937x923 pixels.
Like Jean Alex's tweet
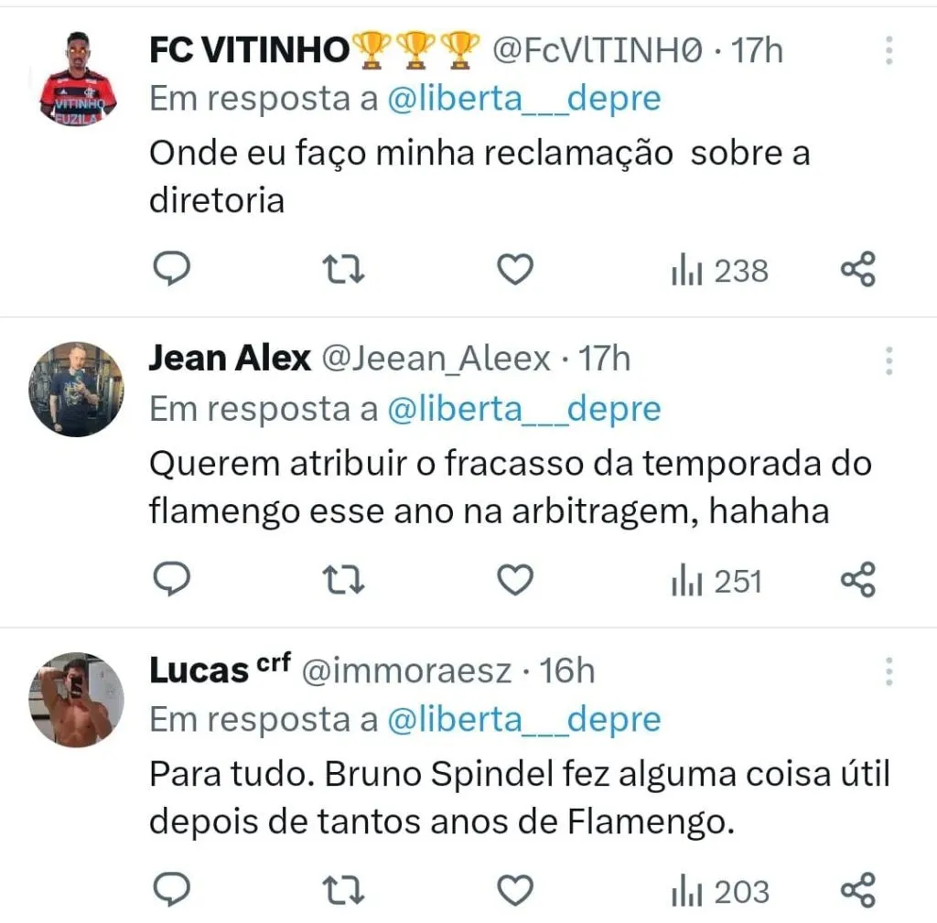[x=514, y=580]
